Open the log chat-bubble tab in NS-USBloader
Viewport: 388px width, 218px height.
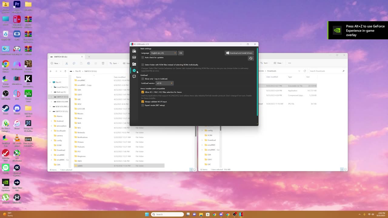click(x=134, y=77)
